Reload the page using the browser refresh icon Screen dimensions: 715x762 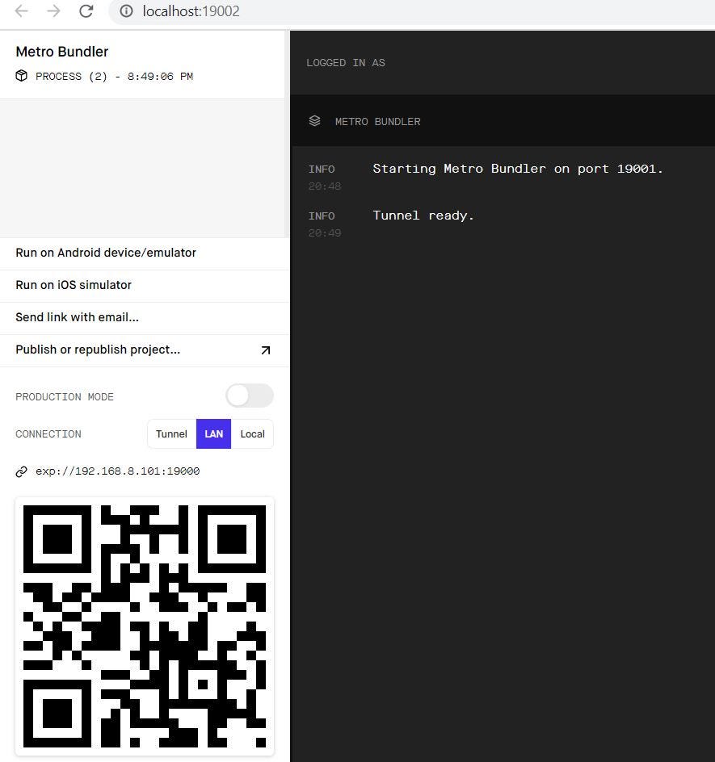click(86, 11)
